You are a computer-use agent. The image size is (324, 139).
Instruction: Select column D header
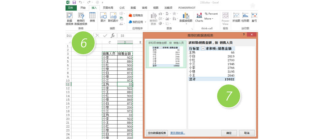coord(125,42)
